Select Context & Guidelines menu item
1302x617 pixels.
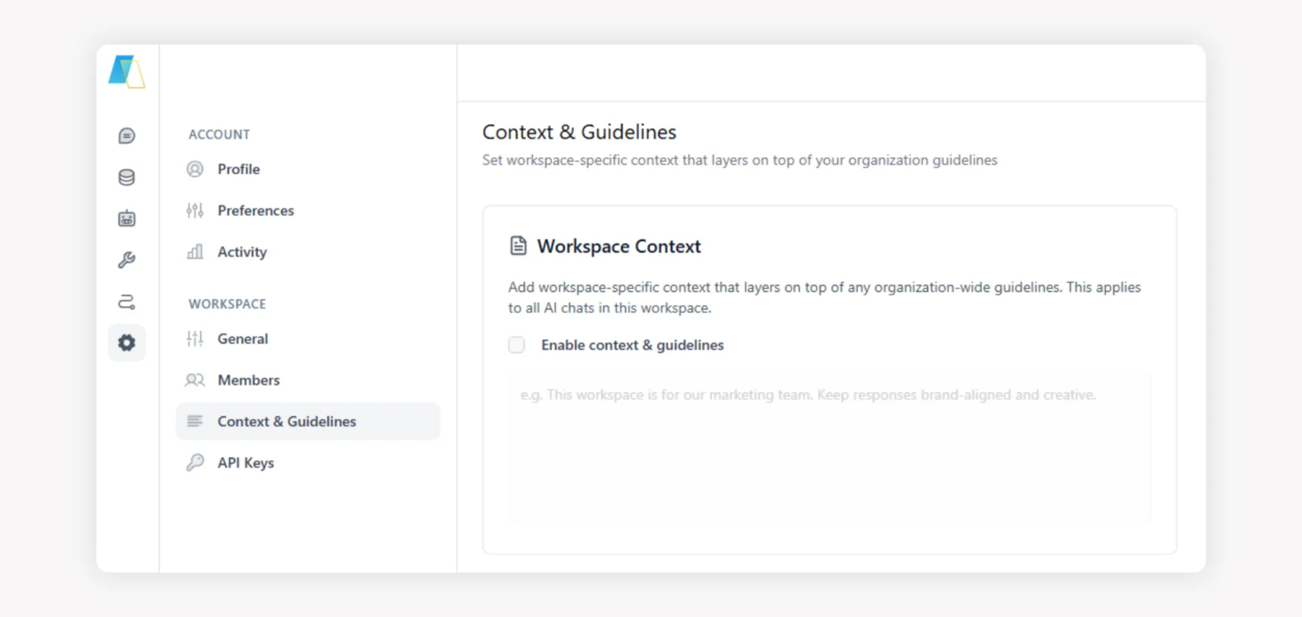[308, 421]
